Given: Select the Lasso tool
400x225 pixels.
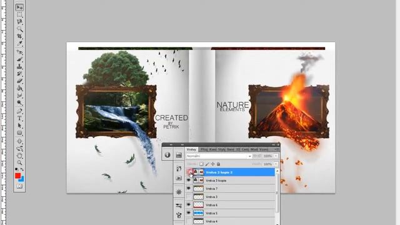Looking at the screenshot, I should tap(19, 22).
